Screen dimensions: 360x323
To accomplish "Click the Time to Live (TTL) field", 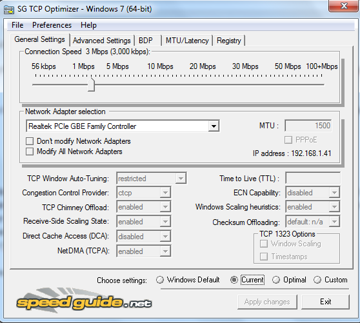I will coord(313,178).
